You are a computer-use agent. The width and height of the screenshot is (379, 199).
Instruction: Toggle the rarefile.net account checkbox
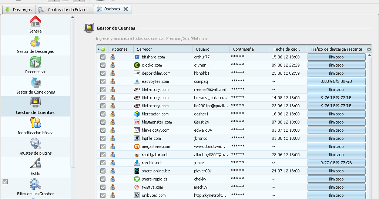click(103, 163)
